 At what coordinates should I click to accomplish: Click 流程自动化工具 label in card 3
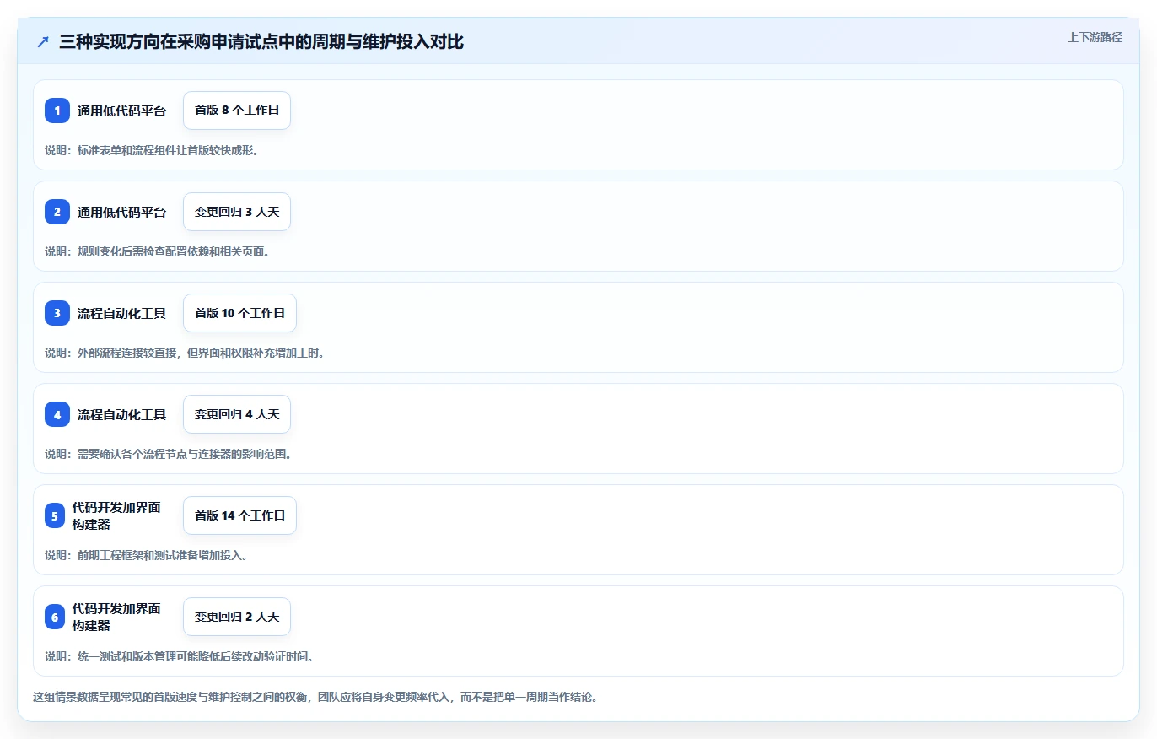122,313
